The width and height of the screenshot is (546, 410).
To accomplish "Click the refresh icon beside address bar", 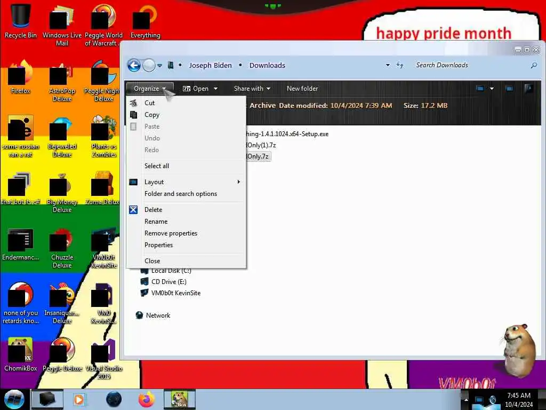I will point(400,65).
